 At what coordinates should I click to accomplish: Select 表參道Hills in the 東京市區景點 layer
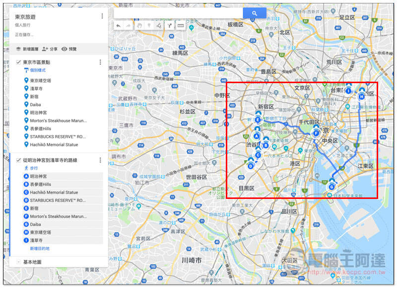[41, 129]
